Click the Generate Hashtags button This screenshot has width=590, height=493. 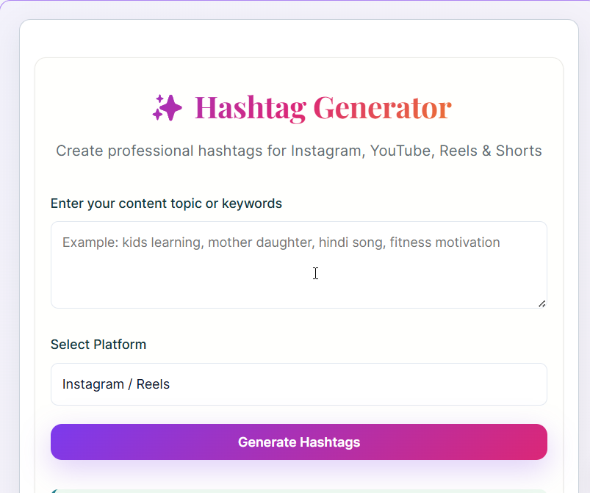coord(298,442)
